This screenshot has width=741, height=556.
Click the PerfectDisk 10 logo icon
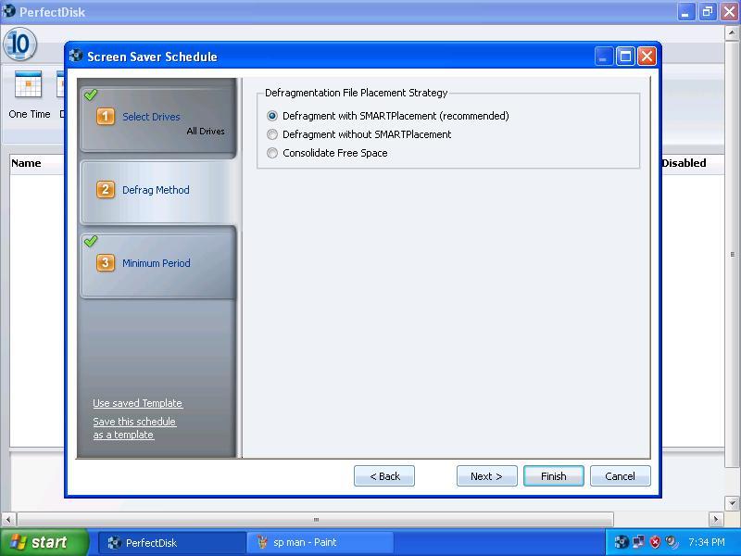click(19, 44)
